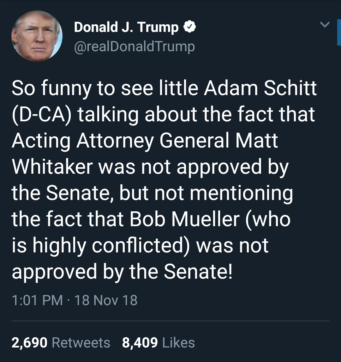Click the words "Adam Schitt" in tweet
The width and height of the screenshot is (341, 362).
click(x=260, y=88)
